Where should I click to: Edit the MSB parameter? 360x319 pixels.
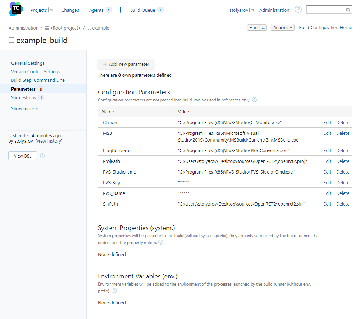[327, 133]
